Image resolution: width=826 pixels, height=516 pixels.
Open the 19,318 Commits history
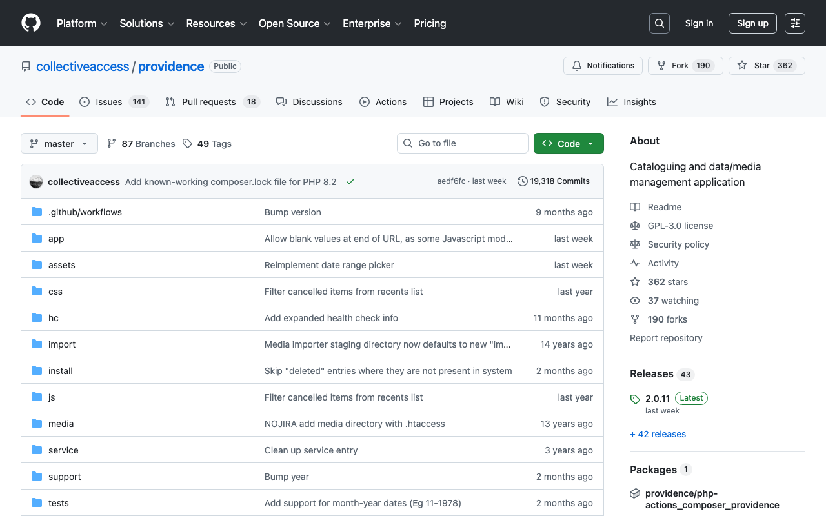(x=554, y=181)
